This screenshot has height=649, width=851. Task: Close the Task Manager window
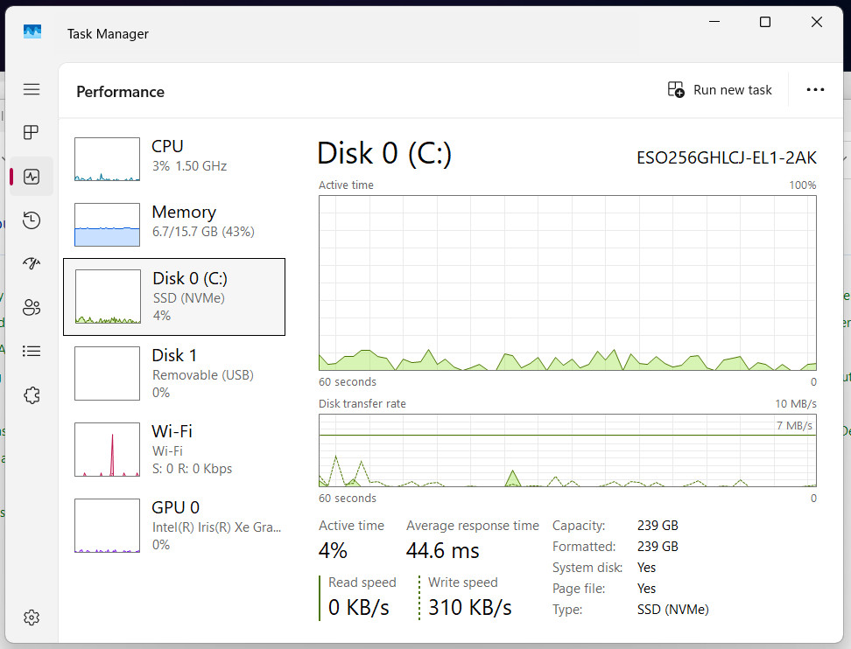[816, 22]
